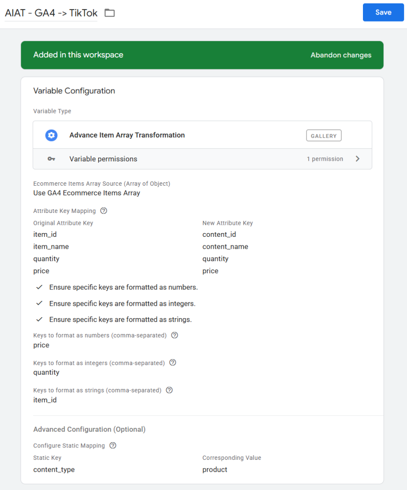Click the folder icon beside the variable name
Screen dimensions: 407x490
(x=109, y=13)
